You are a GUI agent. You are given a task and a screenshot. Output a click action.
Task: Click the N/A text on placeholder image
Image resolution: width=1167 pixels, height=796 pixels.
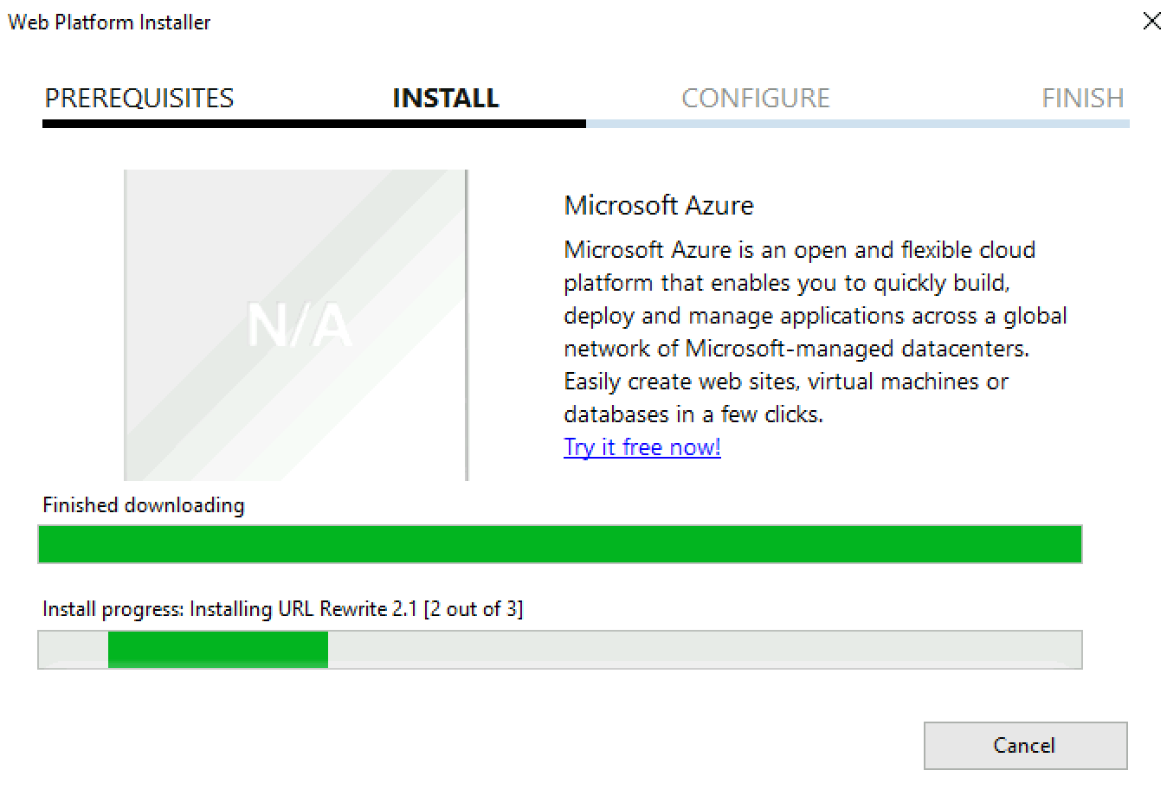(x=300, y=325)
